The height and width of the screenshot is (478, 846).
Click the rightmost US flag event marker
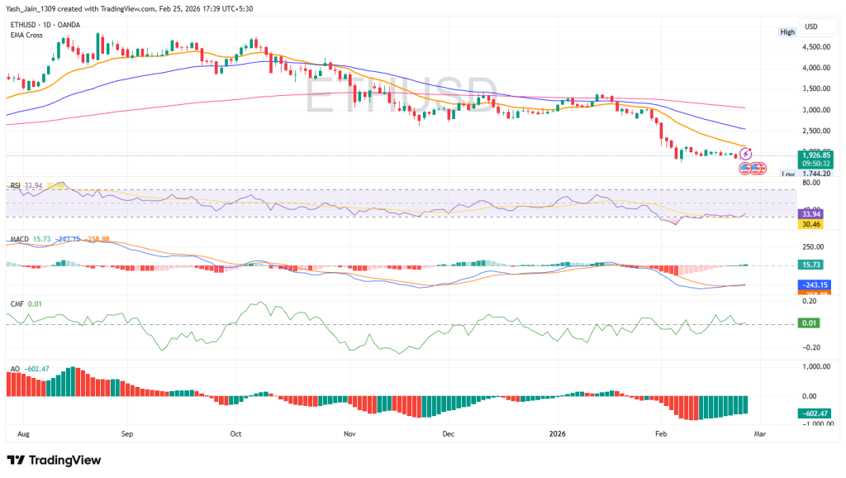click(762, 168)
